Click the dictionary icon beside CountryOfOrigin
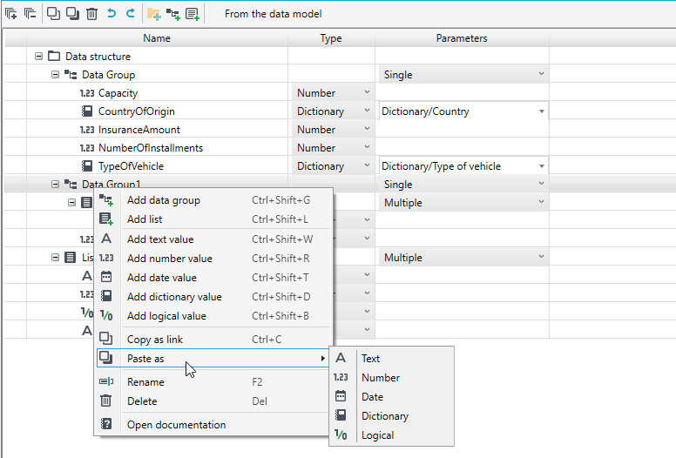The height and width of the screenshot is (458, 676). pos(87,111)
